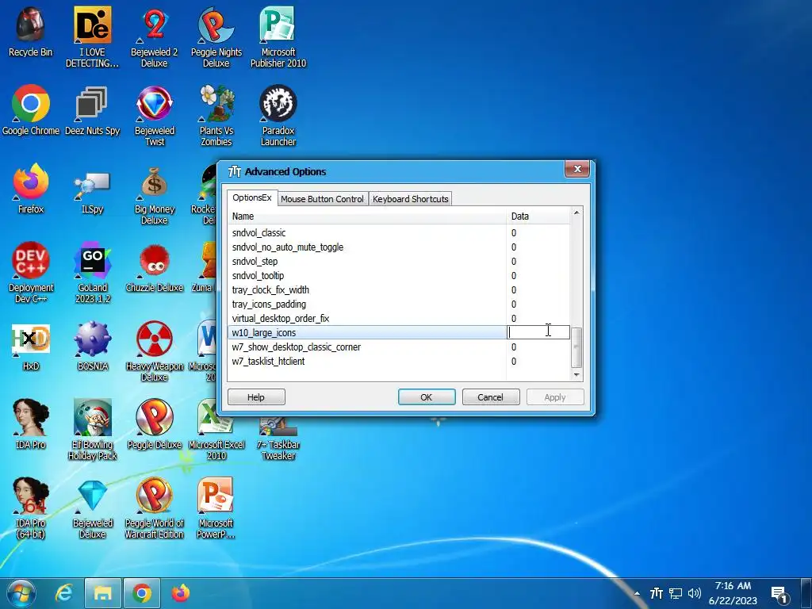Click Cancel in Advanced Options
Viewport: 812px width, 609px height.
[490, 397]
